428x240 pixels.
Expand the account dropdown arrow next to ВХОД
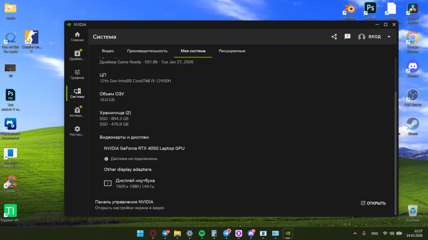pyautogui.click(x=389, y=37)
